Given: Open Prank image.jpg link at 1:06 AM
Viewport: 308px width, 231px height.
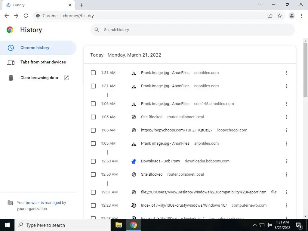Looking at the screenshot, I should pos(165,104).
